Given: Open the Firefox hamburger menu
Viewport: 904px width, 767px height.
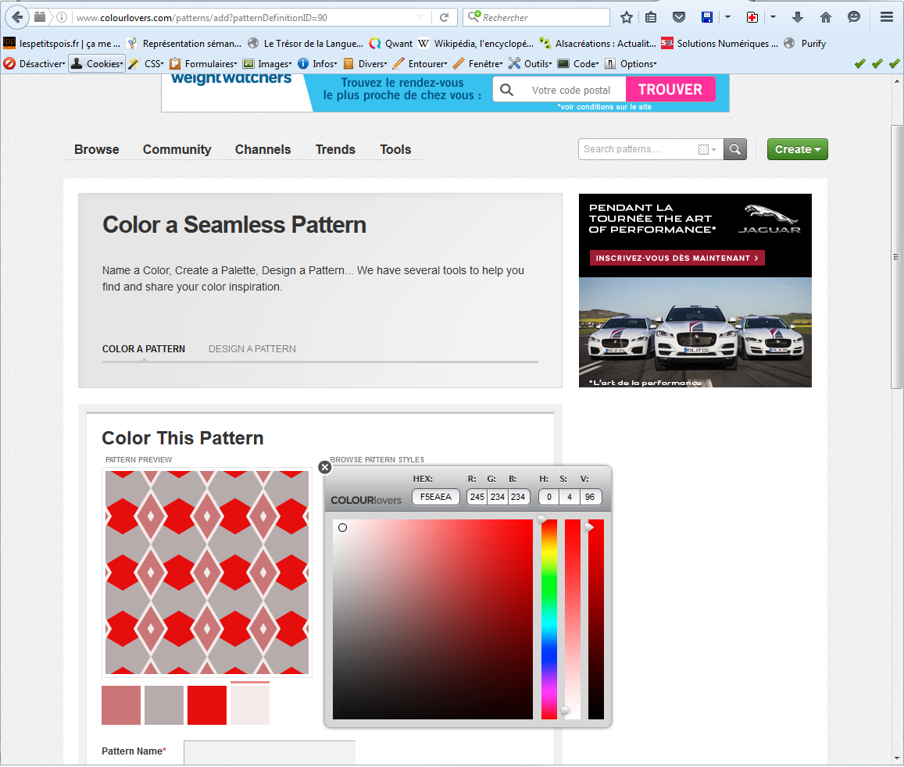Looking at the screenshot, I should (886, 17).
